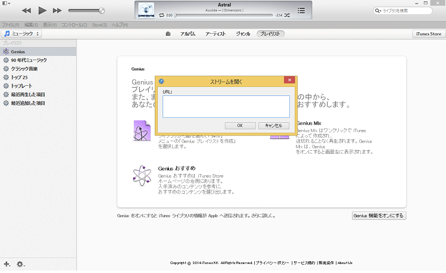This screenshot has height=273, width=446.
Task: Click the rewind previous track button
Action: tap(26, 11)
